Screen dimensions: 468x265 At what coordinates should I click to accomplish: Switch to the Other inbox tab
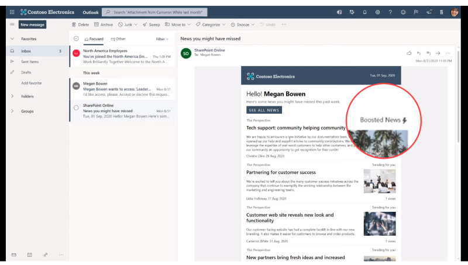pyautogui.click(x=118, y=39)
